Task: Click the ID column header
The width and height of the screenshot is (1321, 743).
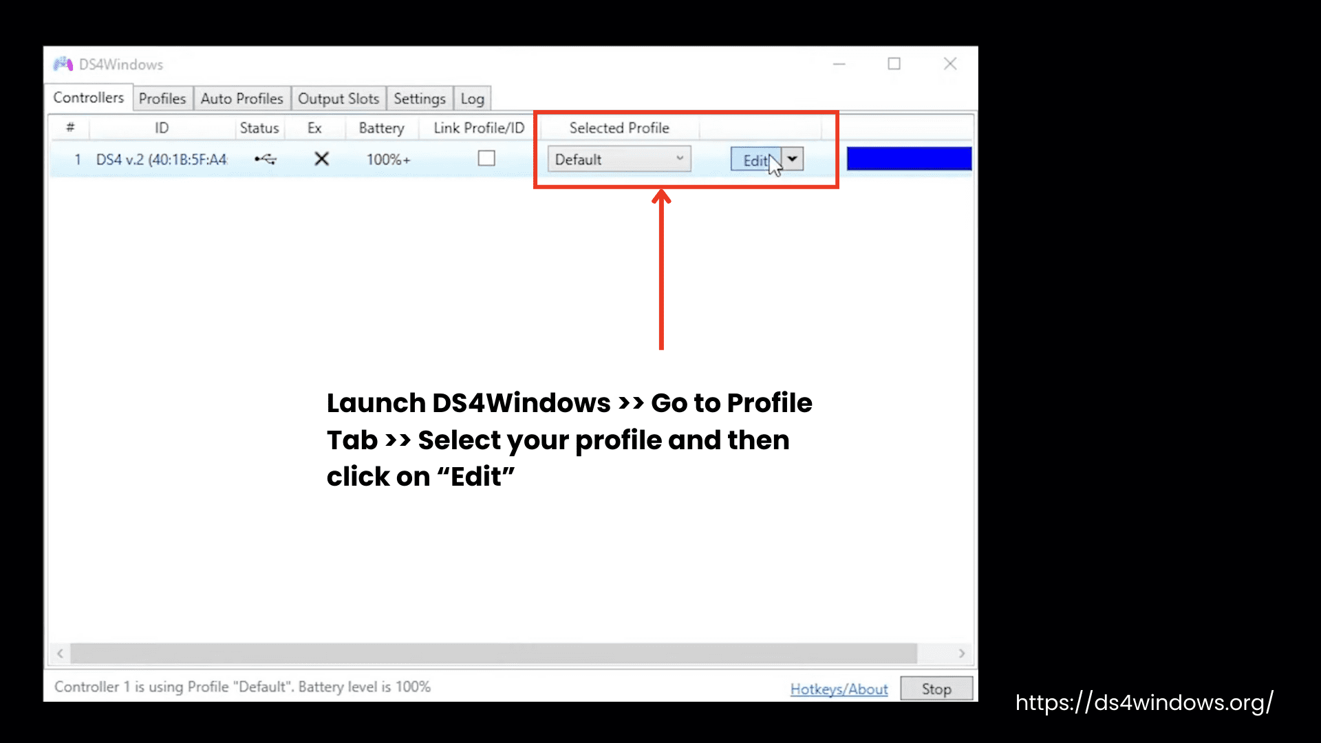Action: pyautogui.click(x=162, y=128)
